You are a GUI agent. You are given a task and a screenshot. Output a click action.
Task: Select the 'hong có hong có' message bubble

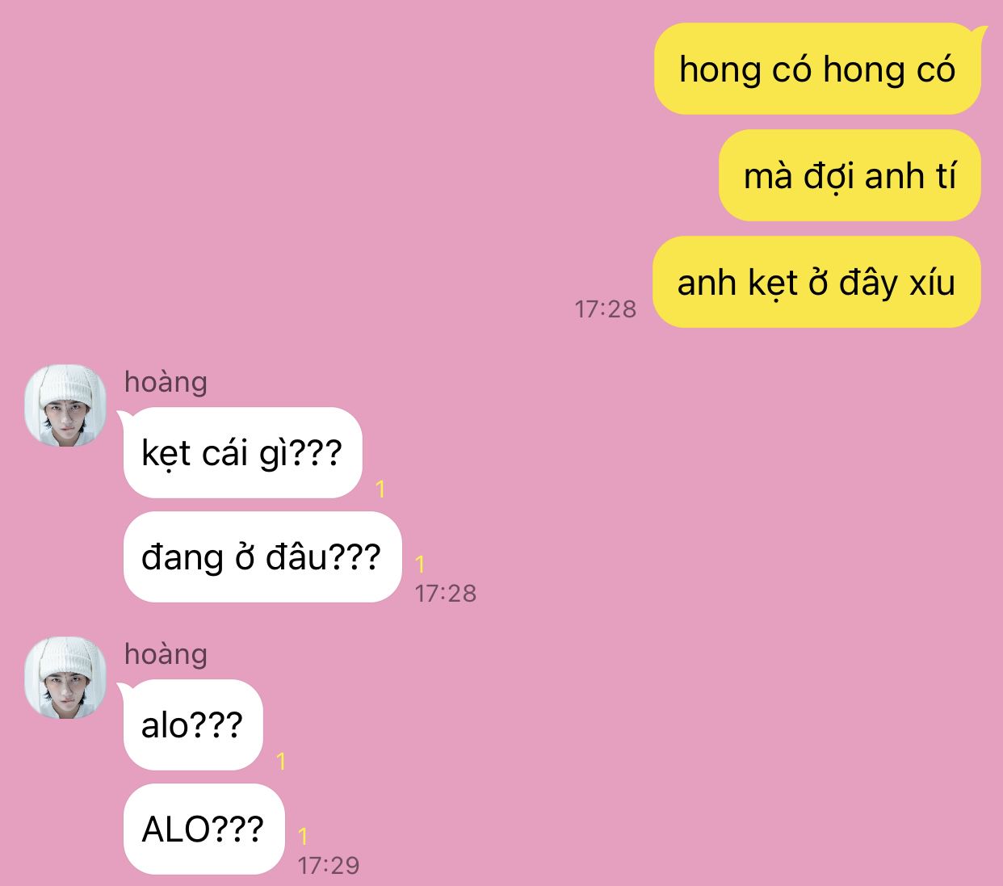[x=817, y=69]
